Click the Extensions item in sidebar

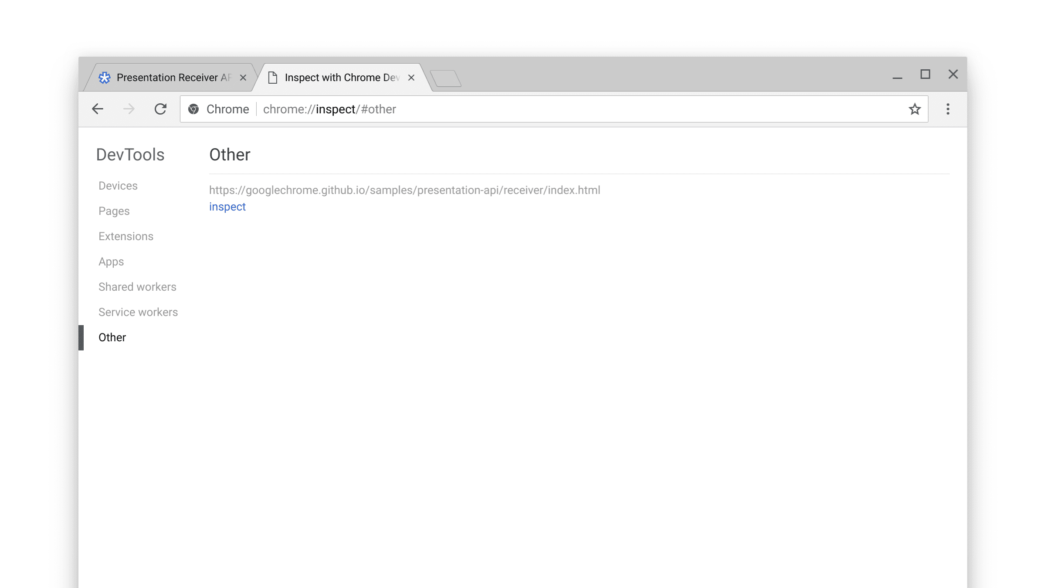click(126, 236)
